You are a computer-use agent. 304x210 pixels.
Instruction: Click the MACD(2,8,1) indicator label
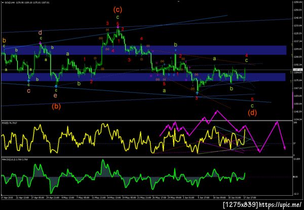click(x=15, y=159)
